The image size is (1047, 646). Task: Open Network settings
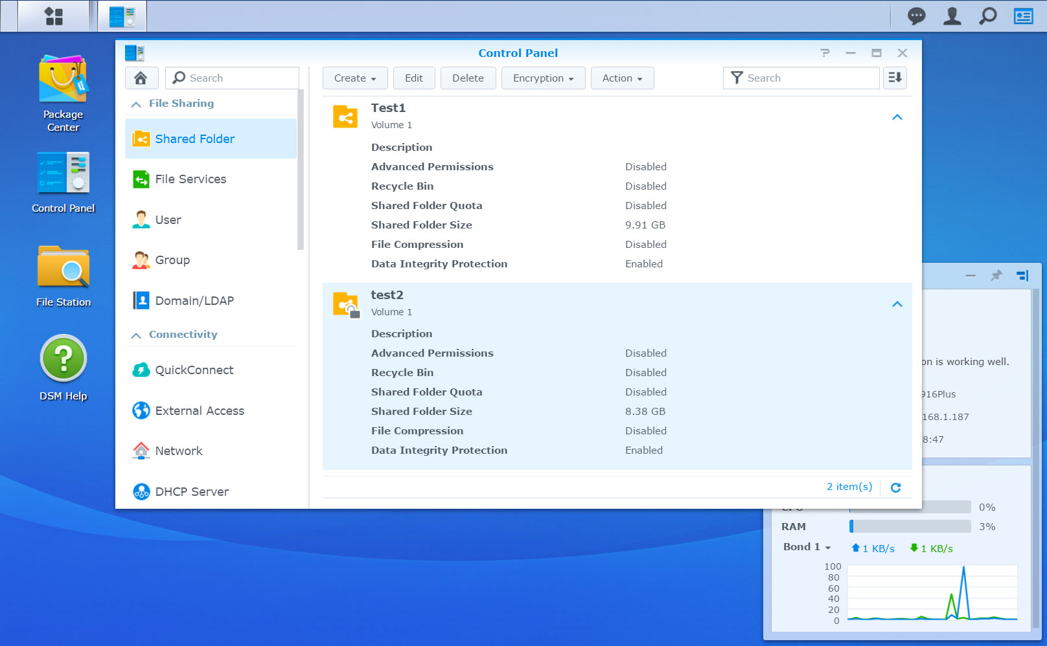coord(211,451)
